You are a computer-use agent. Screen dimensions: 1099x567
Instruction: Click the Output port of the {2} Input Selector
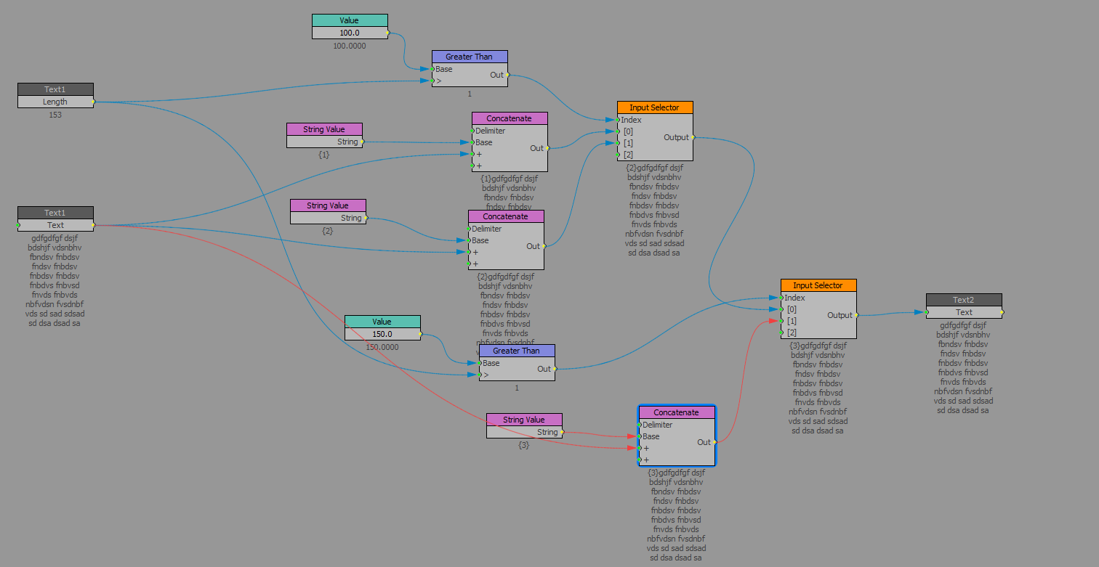(693, 137)
